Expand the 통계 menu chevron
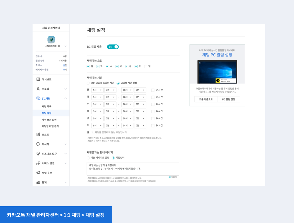The width and height of the screenshot is (294, 223). click(x=65, y=182)
